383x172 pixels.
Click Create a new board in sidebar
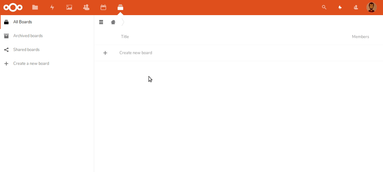(x=31, y=64)
